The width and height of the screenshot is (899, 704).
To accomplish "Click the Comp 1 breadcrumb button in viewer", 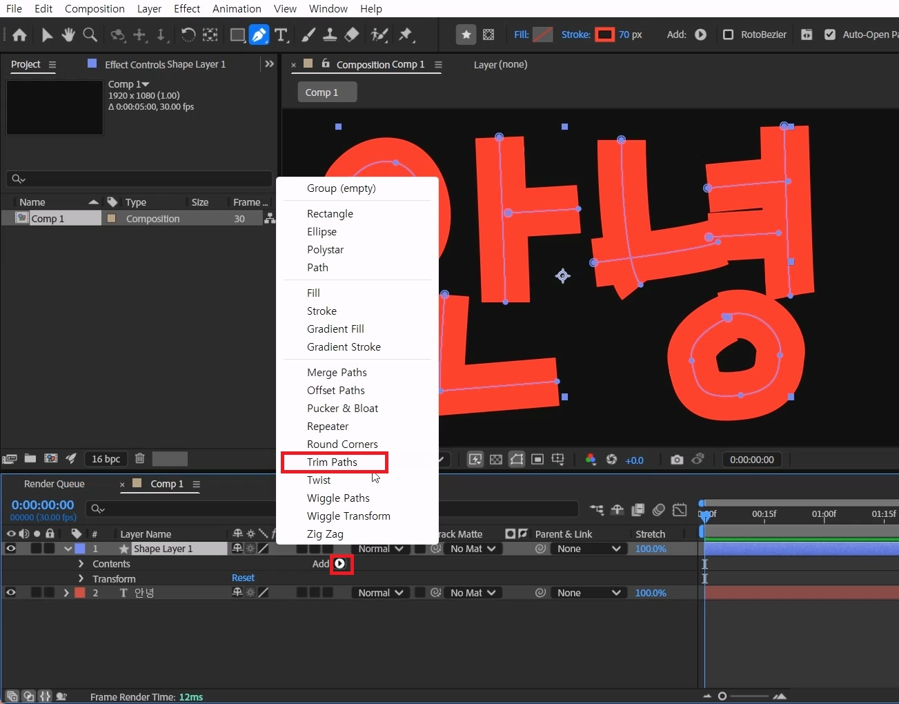I will pyautogui.click(x=327, y=92).
